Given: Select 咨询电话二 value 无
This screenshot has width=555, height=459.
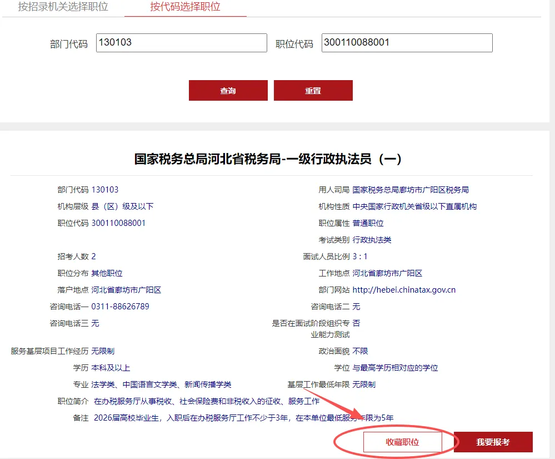Looking at the screenshot, I should click(x=357, y=306).
